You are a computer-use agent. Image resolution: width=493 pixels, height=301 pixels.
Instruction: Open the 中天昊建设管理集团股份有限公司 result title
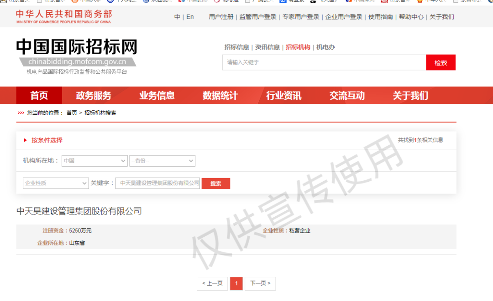(79, 211)
